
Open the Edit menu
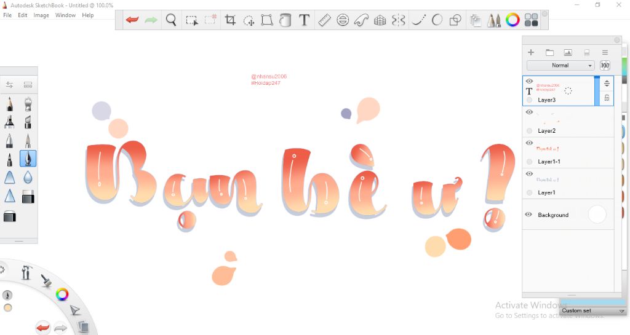pos(23,15)
